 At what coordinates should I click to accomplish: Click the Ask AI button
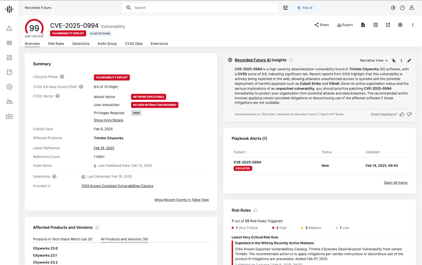tap(304, 8)
